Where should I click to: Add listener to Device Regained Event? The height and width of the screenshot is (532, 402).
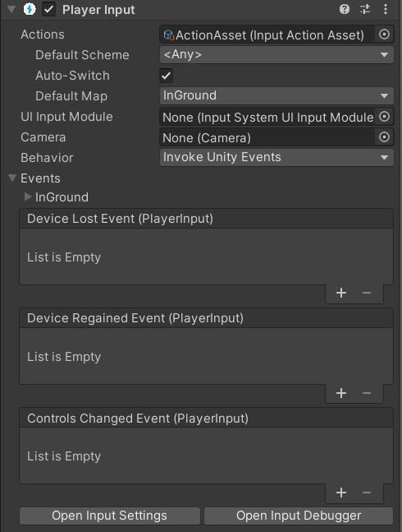coord(341,393)
